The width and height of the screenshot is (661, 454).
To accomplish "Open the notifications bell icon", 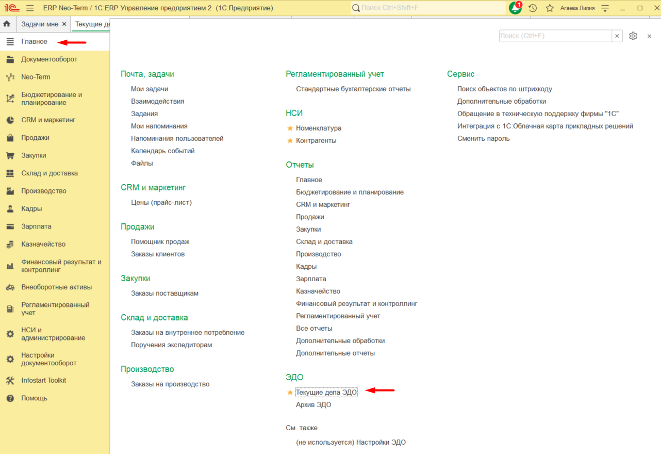I will (x=515, y=8).
